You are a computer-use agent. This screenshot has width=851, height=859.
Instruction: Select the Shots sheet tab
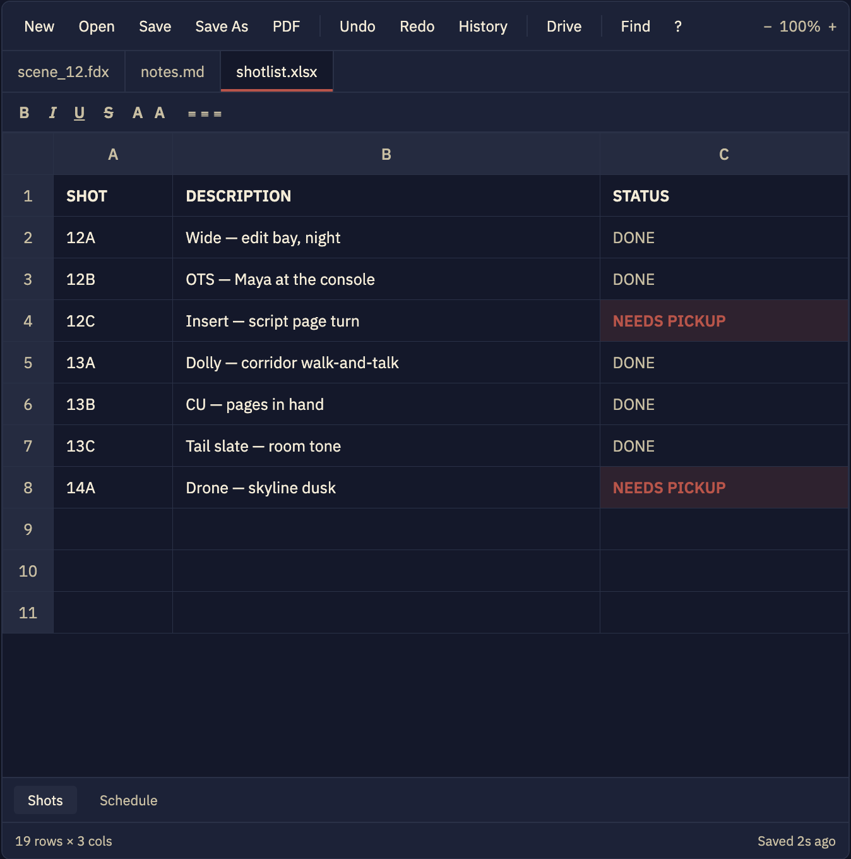[45, 800]
